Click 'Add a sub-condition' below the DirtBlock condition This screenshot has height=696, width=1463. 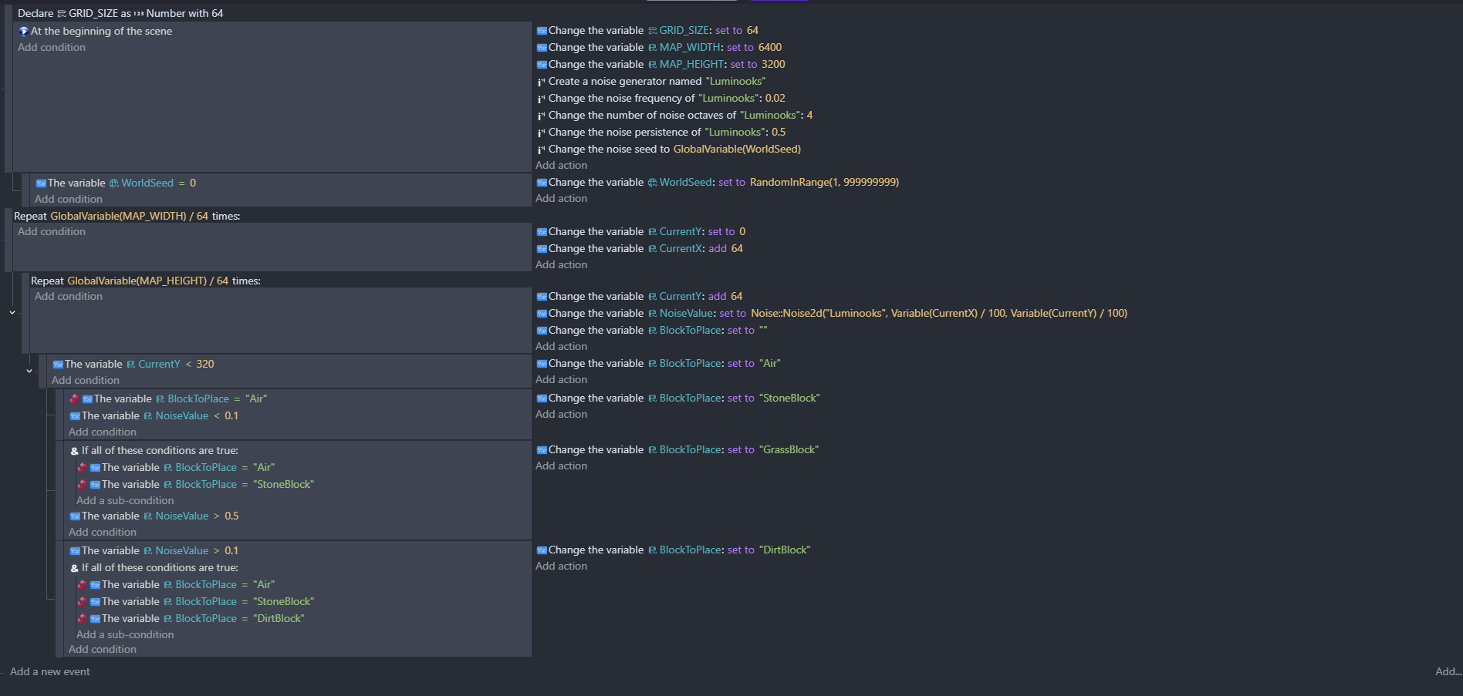click(125, 635)
